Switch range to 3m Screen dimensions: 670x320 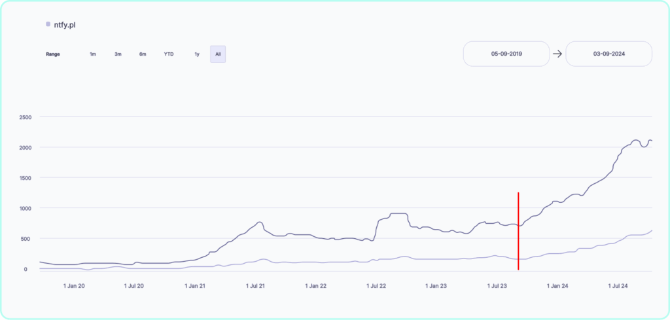point(118,54)
